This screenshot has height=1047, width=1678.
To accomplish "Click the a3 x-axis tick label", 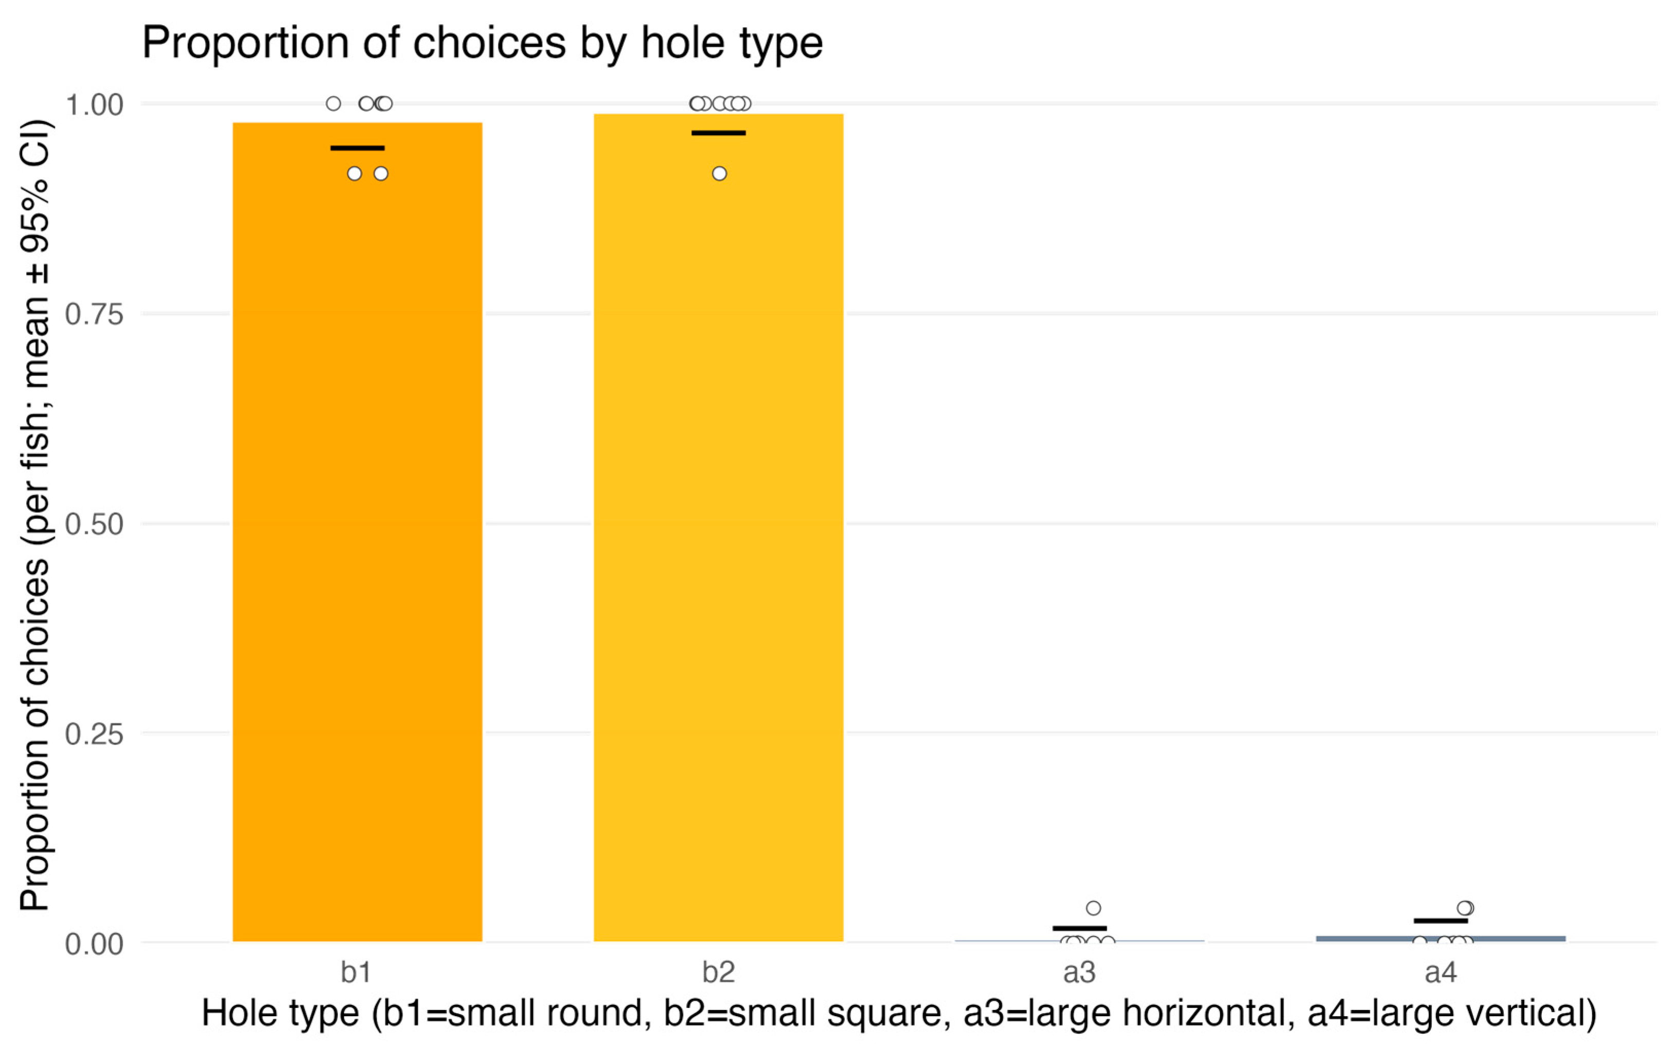I will 1079,972.
